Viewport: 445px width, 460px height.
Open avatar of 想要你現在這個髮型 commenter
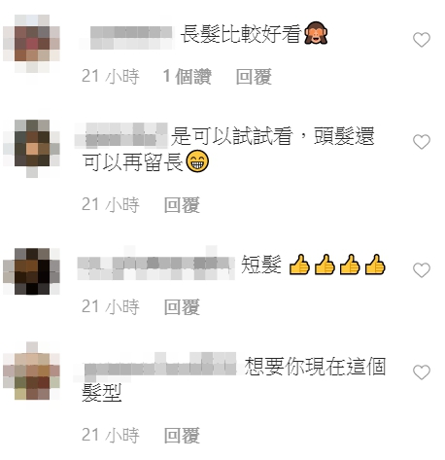pos(32,372)
